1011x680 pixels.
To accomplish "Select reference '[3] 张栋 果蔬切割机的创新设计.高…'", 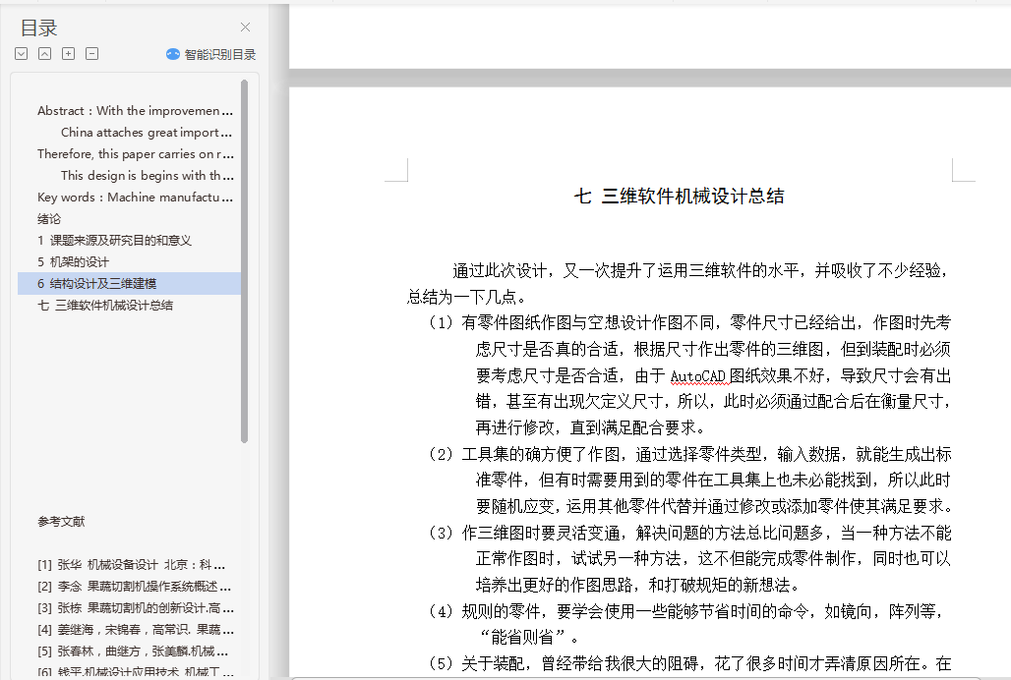I will click(136, 608).
